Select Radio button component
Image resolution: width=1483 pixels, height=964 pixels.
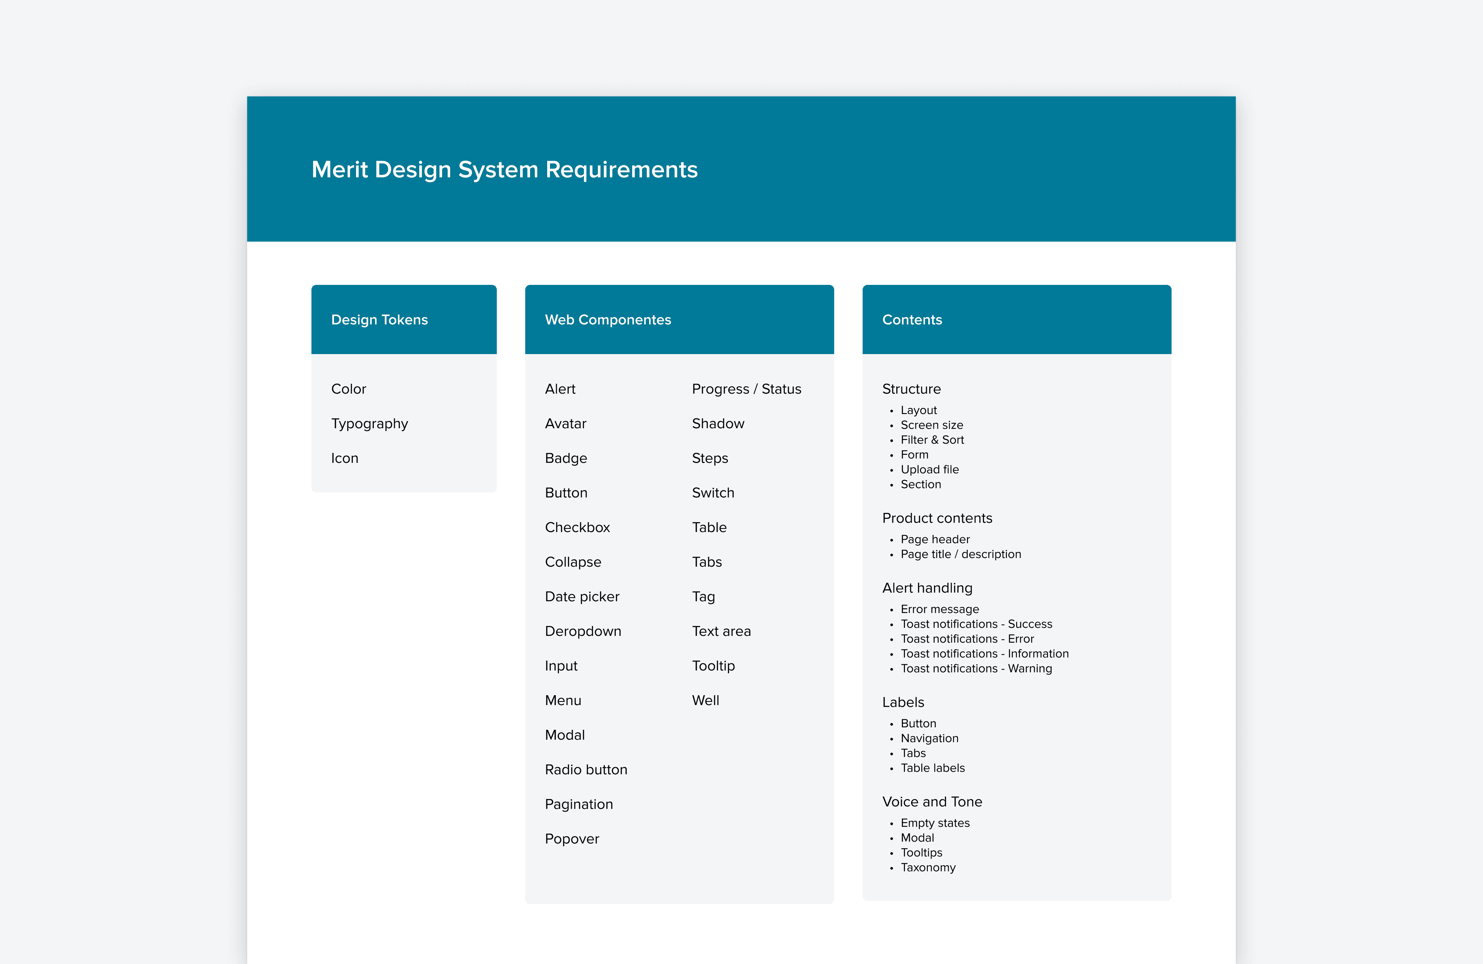(586, 770)
